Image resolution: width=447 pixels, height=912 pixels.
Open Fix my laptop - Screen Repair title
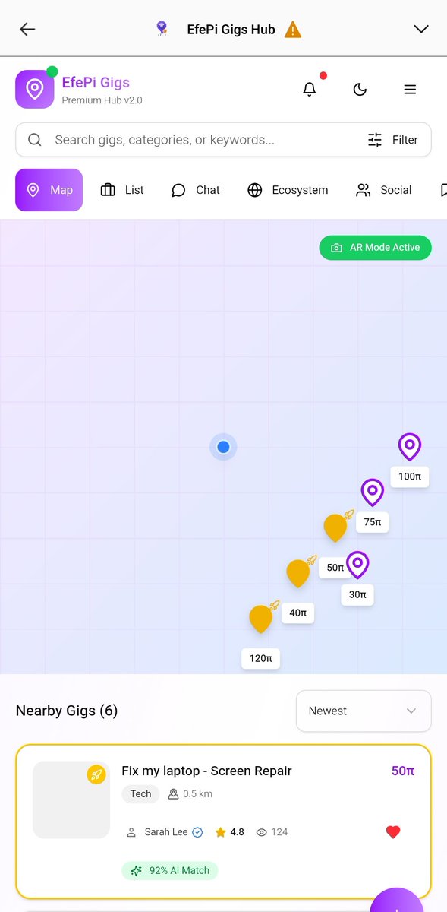pos(206,771)
